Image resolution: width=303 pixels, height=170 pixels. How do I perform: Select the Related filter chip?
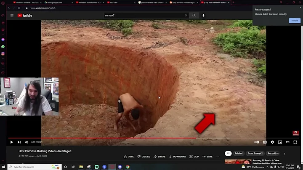[x=239, y=154]
